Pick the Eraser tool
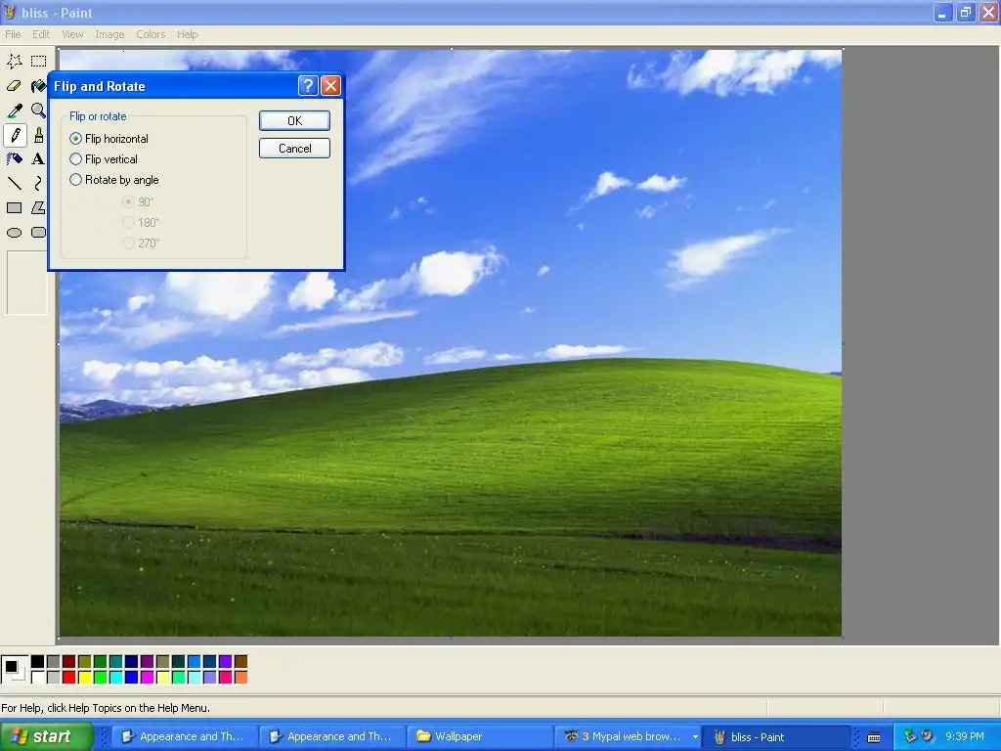The height and width of the screenshot is (751, 1001). (x=14, y=86)
